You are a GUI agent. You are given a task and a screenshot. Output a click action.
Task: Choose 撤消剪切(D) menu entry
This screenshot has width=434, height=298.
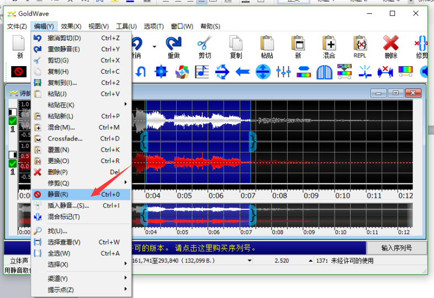[81, 38]
